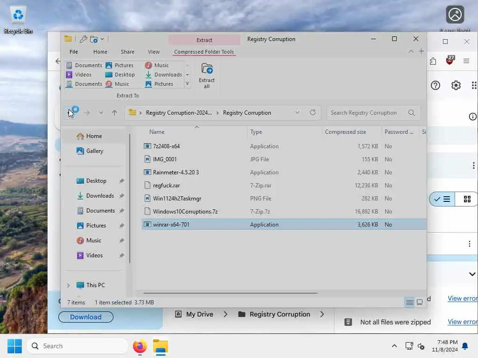Select the Compressed Folder Tools tab
Viewport: 478px width, 358px height.
click(x=204, y=52)
